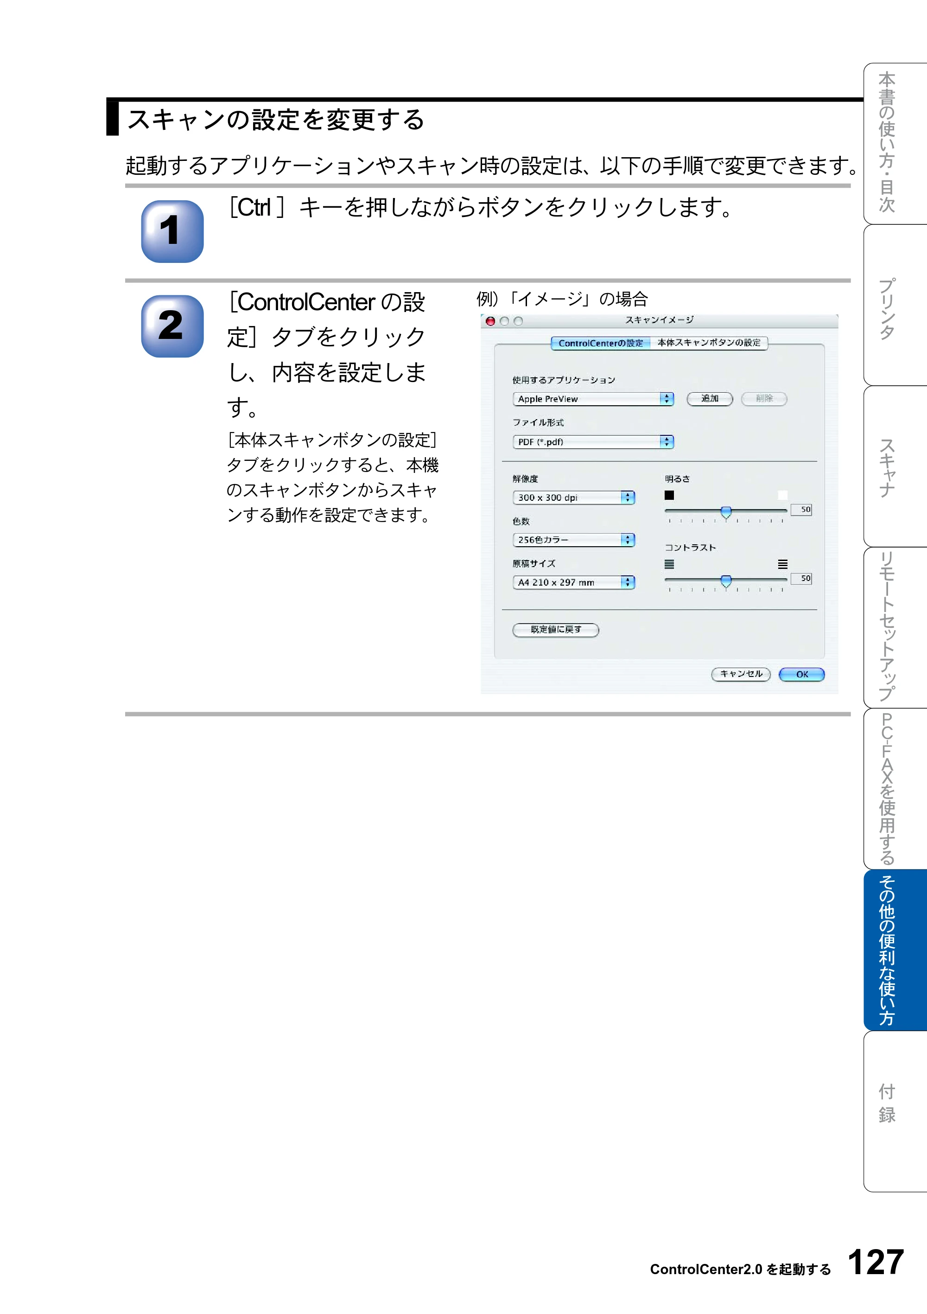The image size is (927, 1314).
Task: Click the greyed 削除 button
Action: click(x=764, y=399)
